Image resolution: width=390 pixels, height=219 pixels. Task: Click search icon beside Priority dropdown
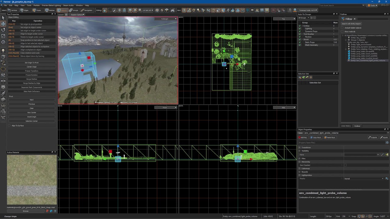coord(387,179)
